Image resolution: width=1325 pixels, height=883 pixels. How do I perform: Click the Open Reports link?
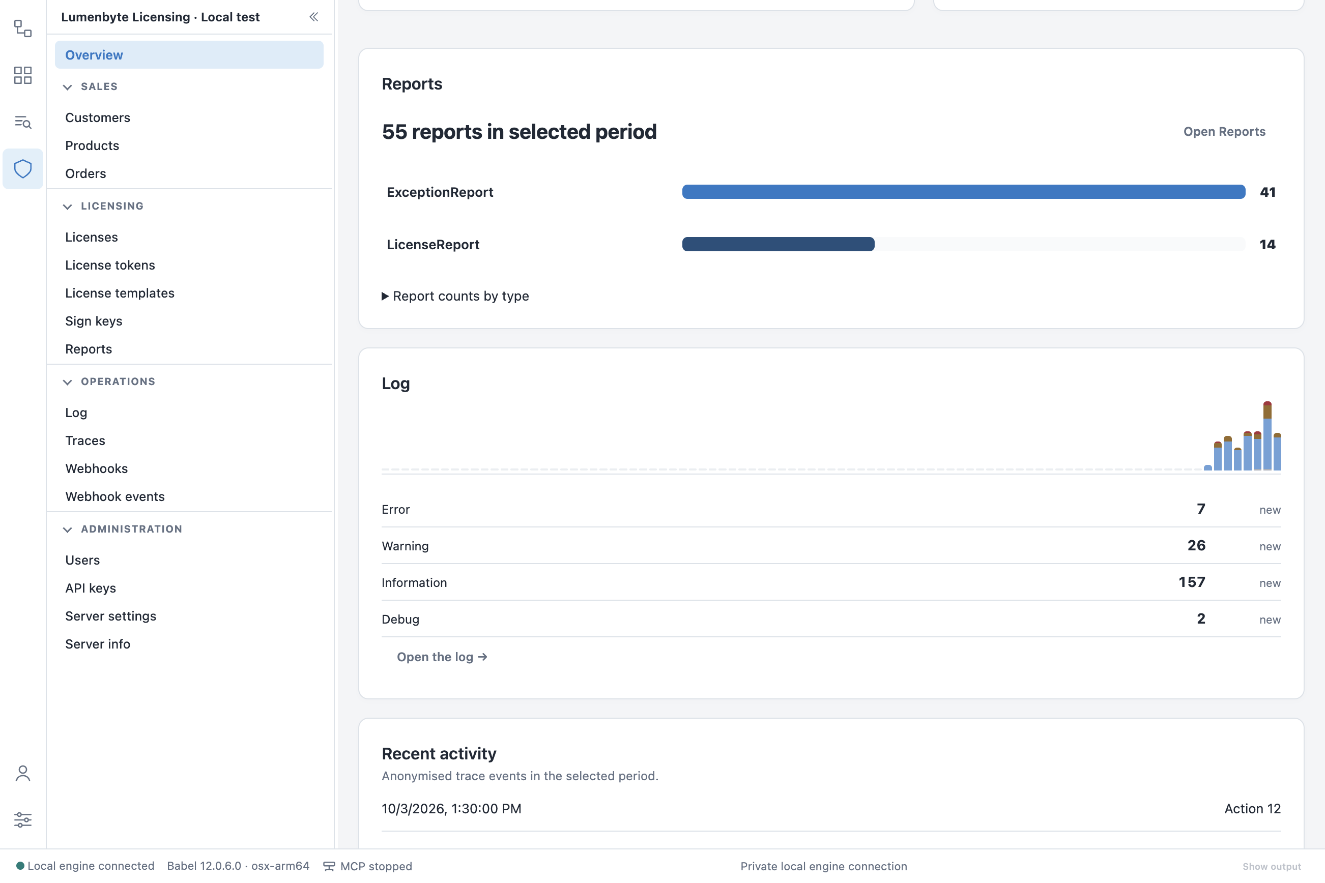[x=1224, y=131]
